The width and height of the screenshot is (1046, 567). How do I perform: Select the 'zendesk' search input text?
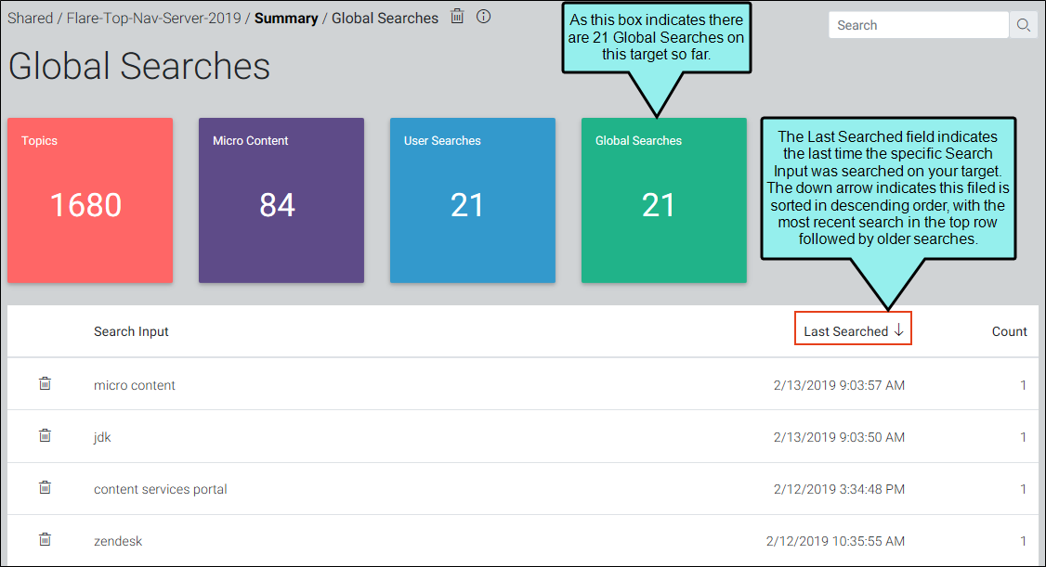point(118,541)
